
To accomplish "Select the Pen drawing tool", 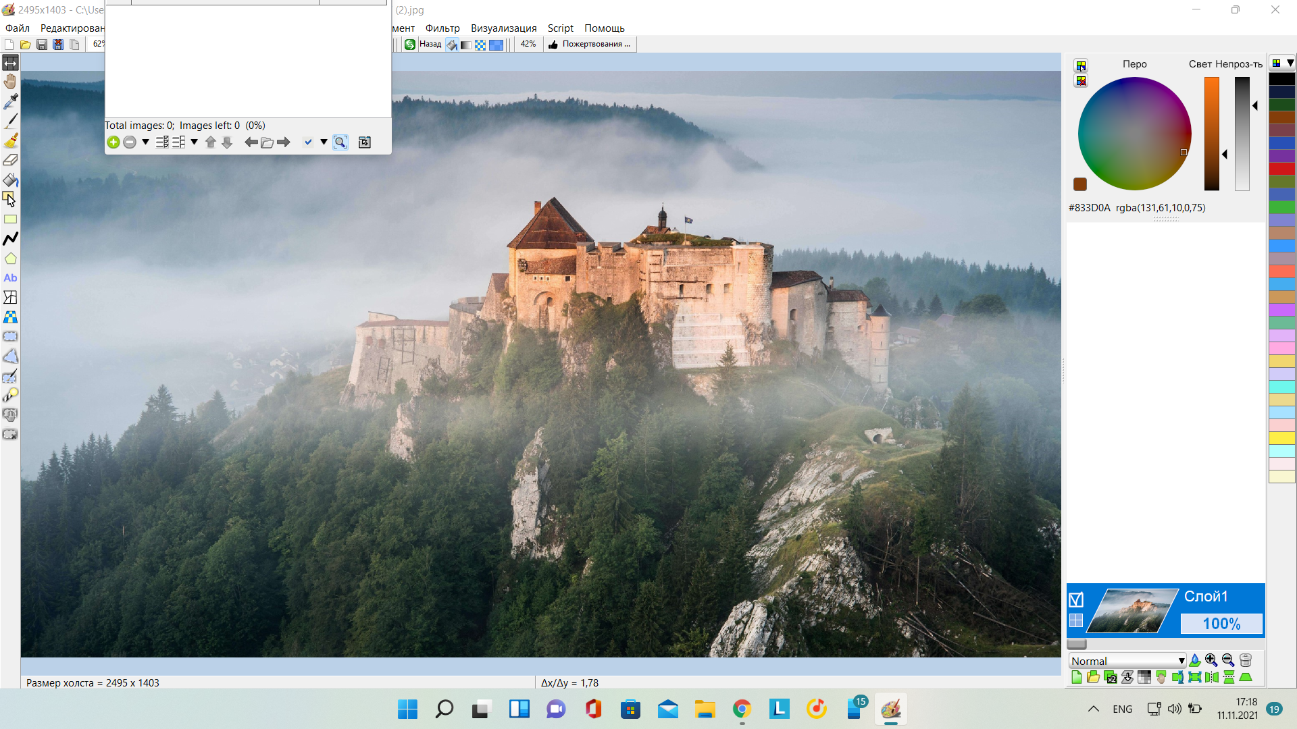I will tap(10, 121).
